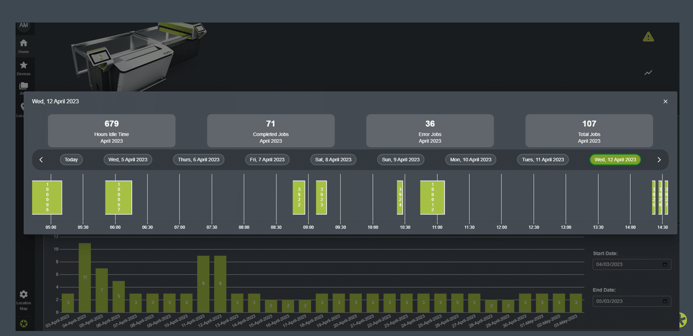
Task: Open the line chart statistics icon
Action: (x=648, y=72)
